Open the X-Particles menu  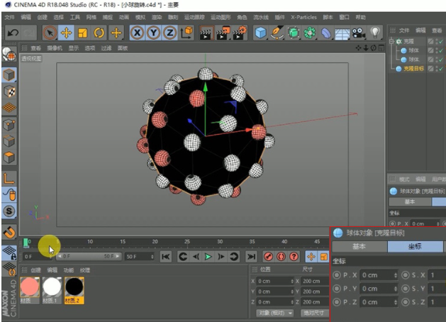[x=303, y=17]
